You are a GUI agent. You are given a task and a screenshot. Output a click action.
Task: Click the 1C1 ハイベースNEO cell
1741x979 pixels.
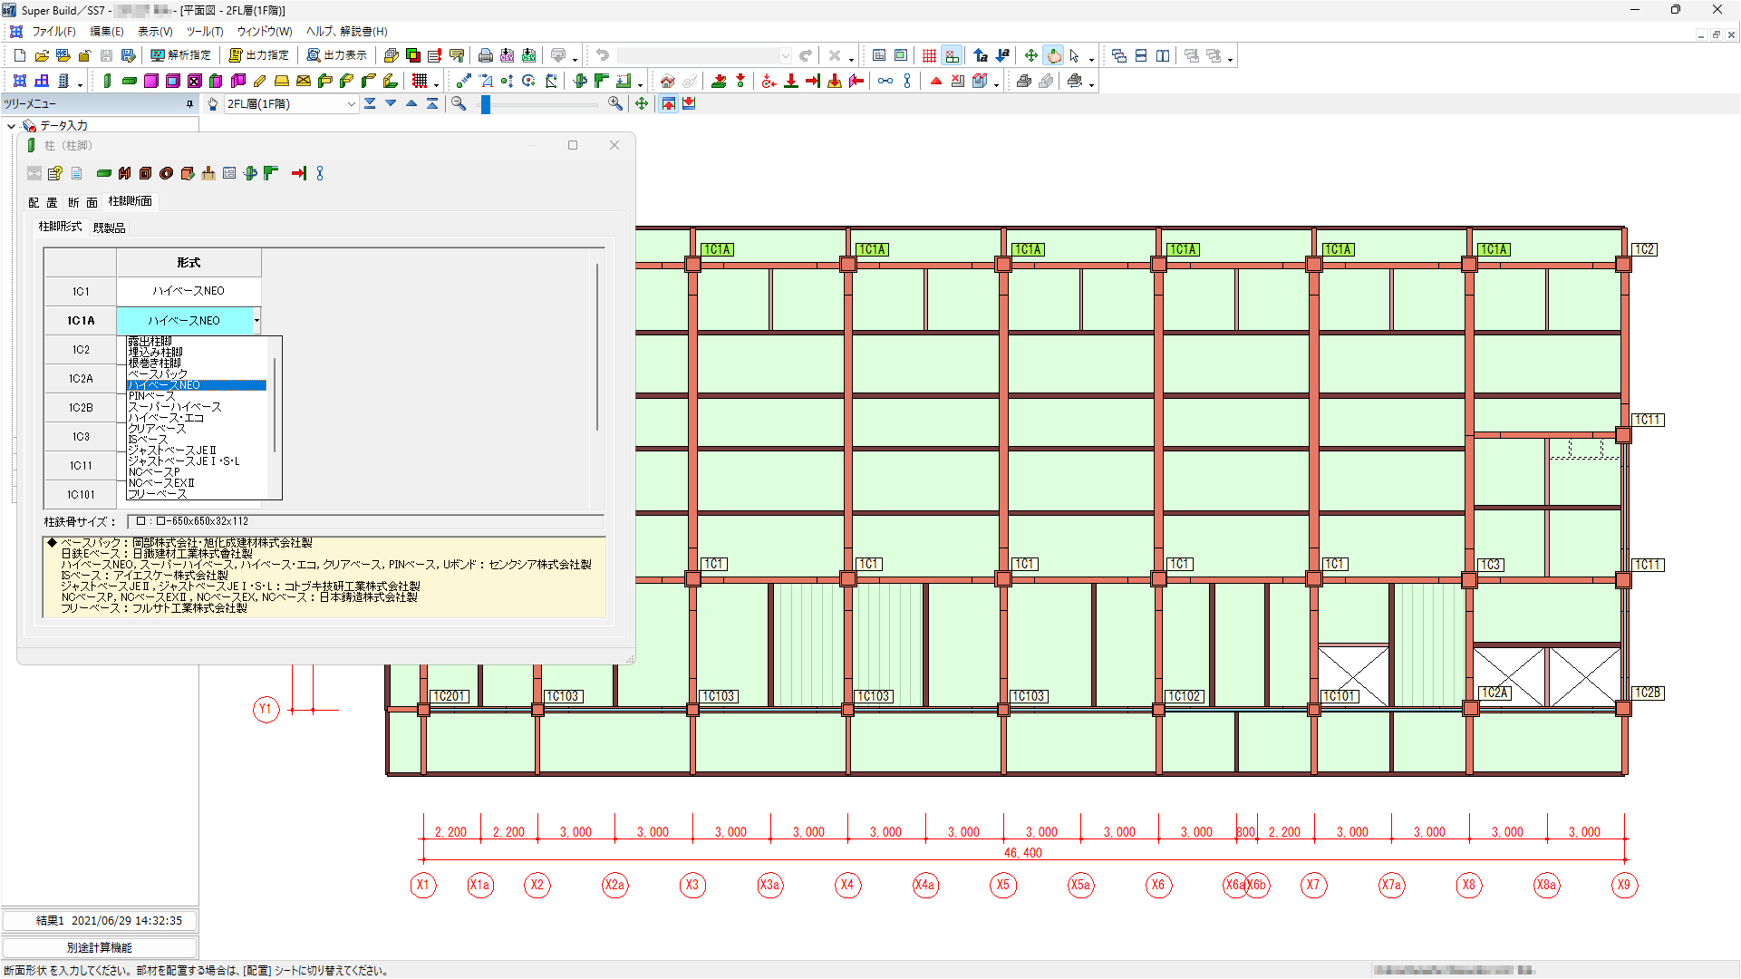tap(189, 292)
